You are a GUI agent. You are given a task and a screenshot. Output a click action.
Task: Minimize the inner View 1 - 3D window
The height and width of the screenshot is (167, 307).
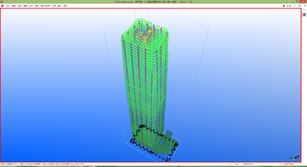tap(295, 6)
